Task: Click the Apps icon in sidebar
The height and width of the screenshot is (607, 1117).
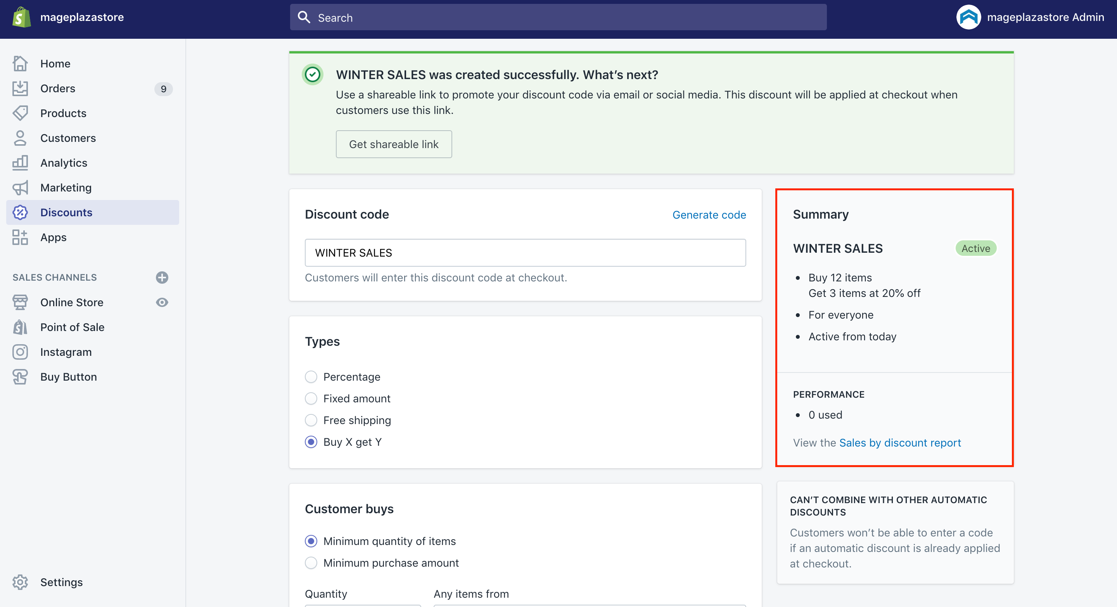Action: click(19, 237)
